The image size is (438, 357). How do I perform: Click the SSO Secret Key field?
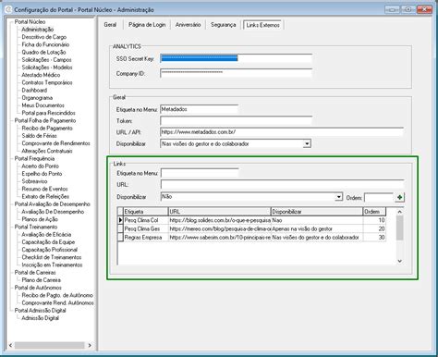click(x=236, y=58)
